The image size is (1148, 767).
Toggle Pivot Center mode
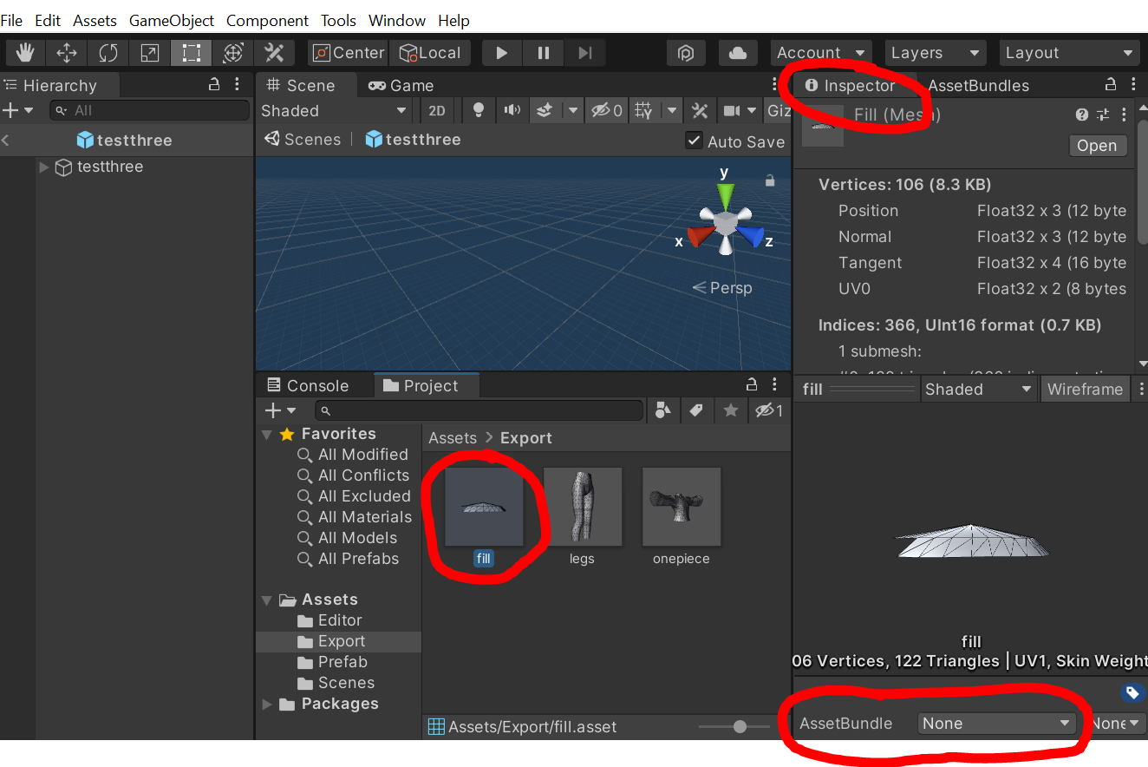click(x=348, y=53)
